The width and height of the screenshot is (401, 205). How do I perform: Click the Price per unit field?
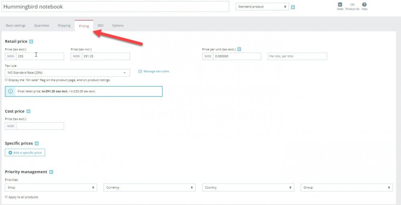237,56
